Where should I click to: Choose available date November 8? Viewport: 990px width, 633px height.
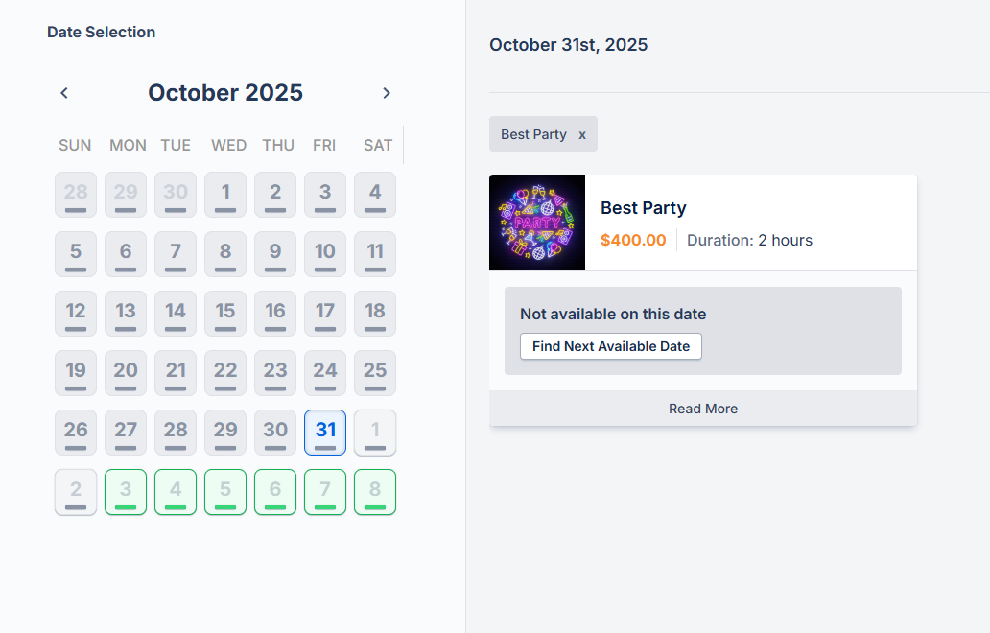coord(375,492)
